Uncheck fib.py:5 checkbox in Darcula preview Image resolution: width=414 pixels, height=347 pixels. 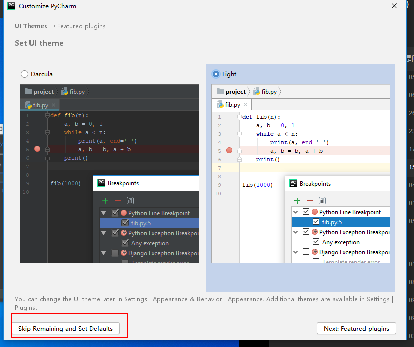coord(125,223)
